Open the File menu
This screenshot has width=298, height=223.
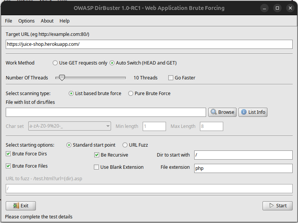coord(8,21)
